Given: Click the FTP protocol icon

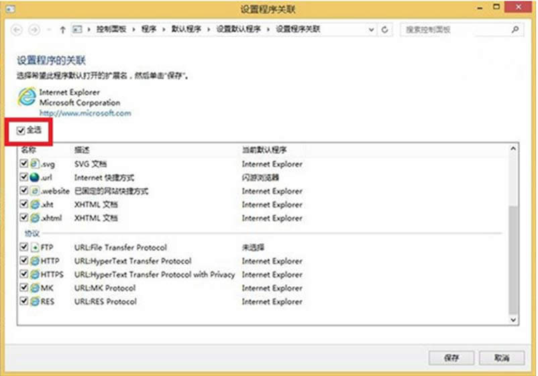Looking at the screenshot, I should point(35,247).
